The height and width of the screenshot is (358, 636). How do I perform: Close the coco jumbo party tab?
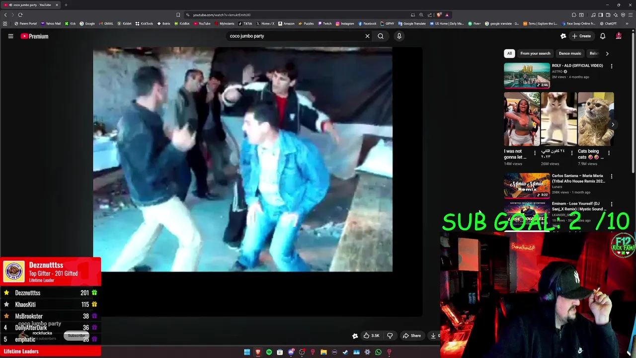point(57,5)
